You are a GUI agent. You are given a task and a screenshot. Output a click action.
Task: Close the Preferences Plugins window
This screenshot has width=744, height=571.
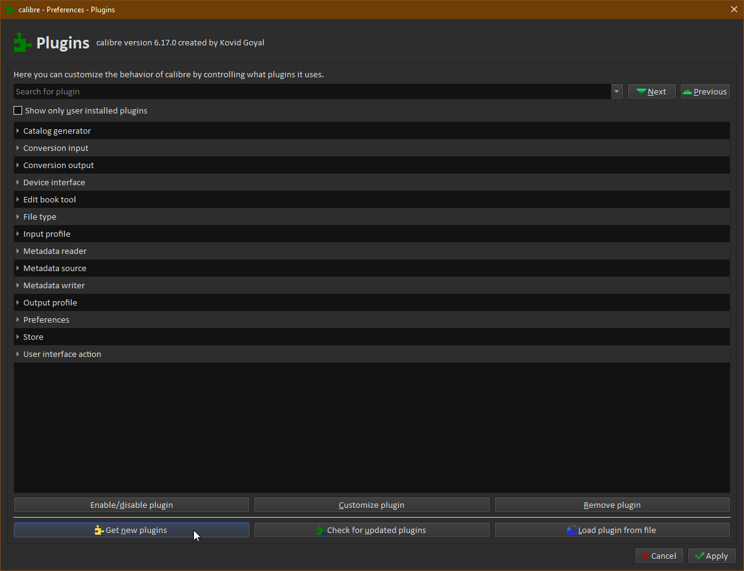[734, 9]
